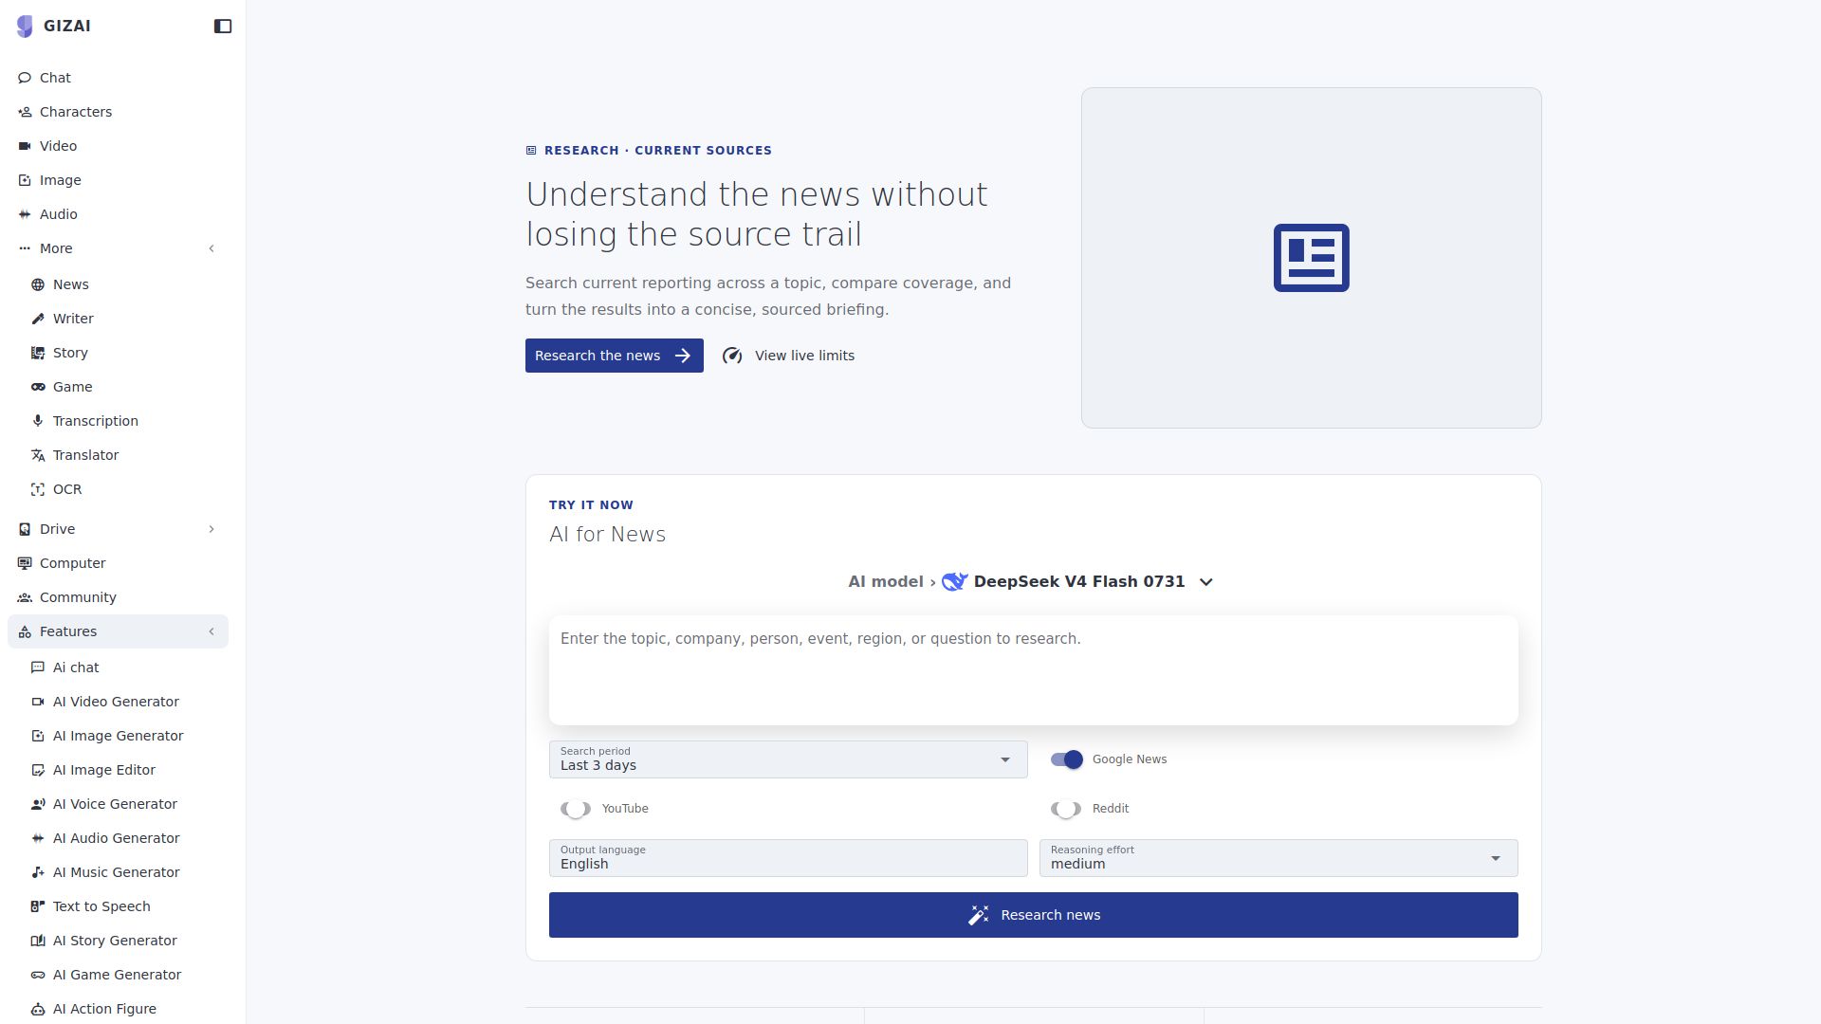Click the topic research text box

1034,670
